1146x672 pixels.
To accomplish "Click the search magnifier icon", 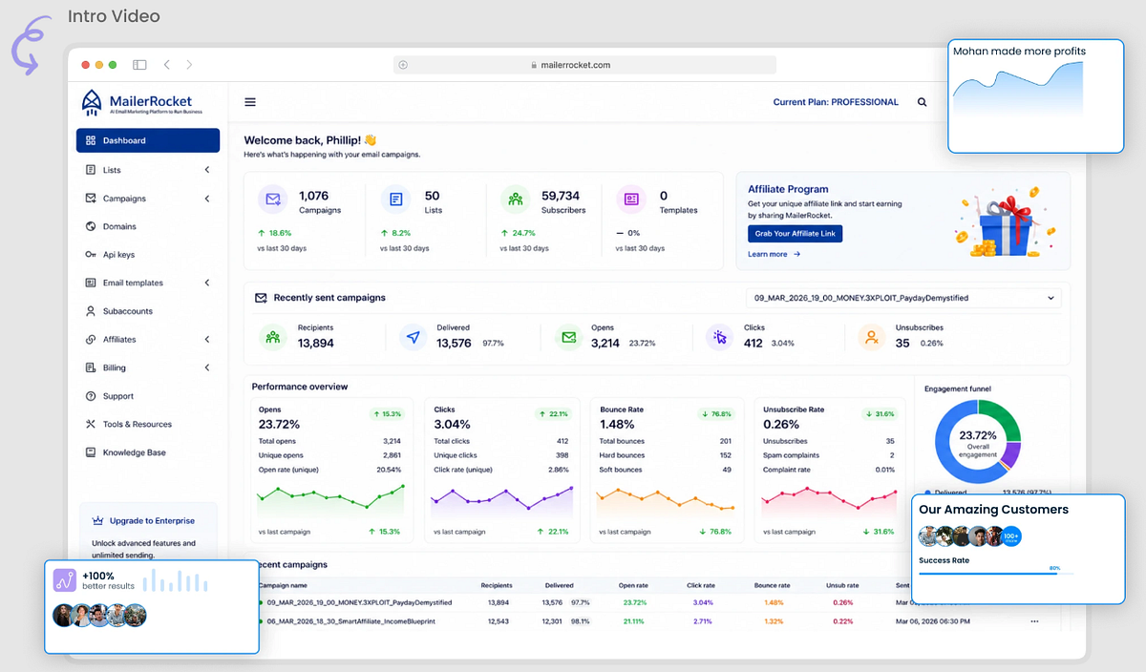I will click(x=922, y=102).
